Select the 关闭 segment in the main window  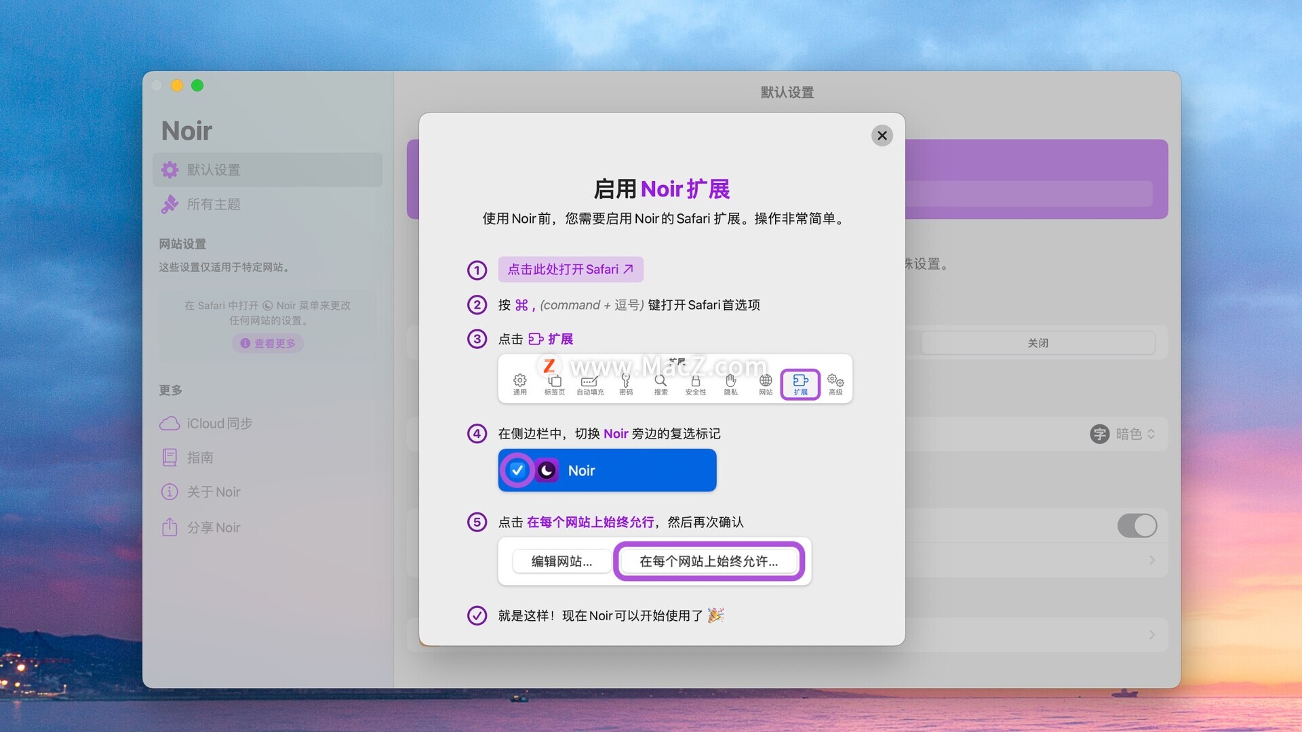1038,343
